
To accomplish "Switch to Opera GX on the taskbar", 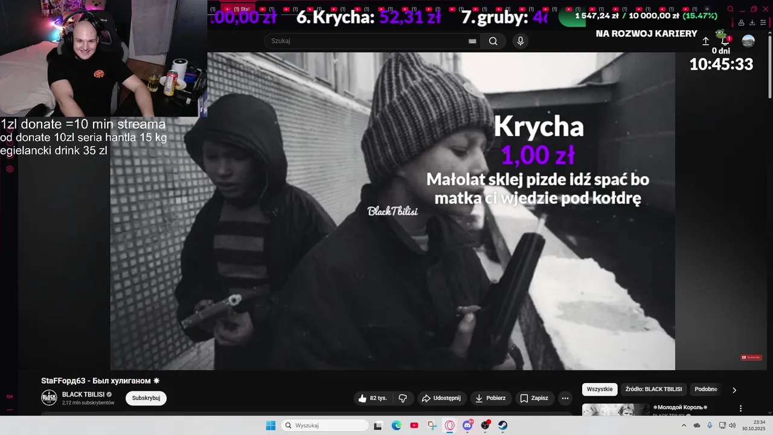I will click(x=449, y=425).
